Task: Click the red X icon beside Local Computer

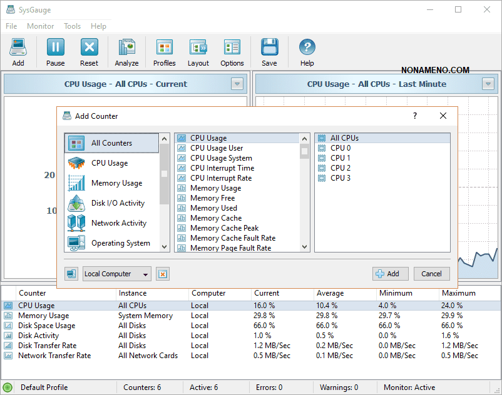Action: (163, 274)
